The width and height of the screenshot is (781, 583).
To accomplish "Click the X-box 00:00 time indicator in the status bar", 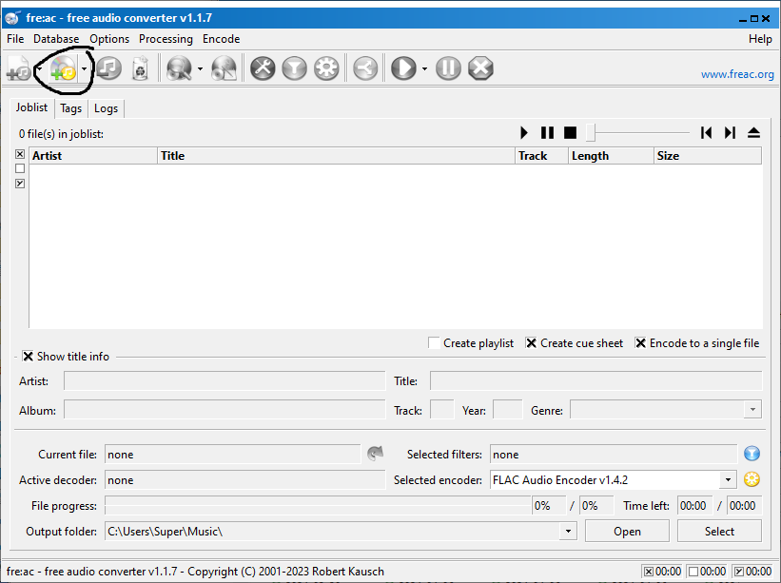I will tap(662, 572).
